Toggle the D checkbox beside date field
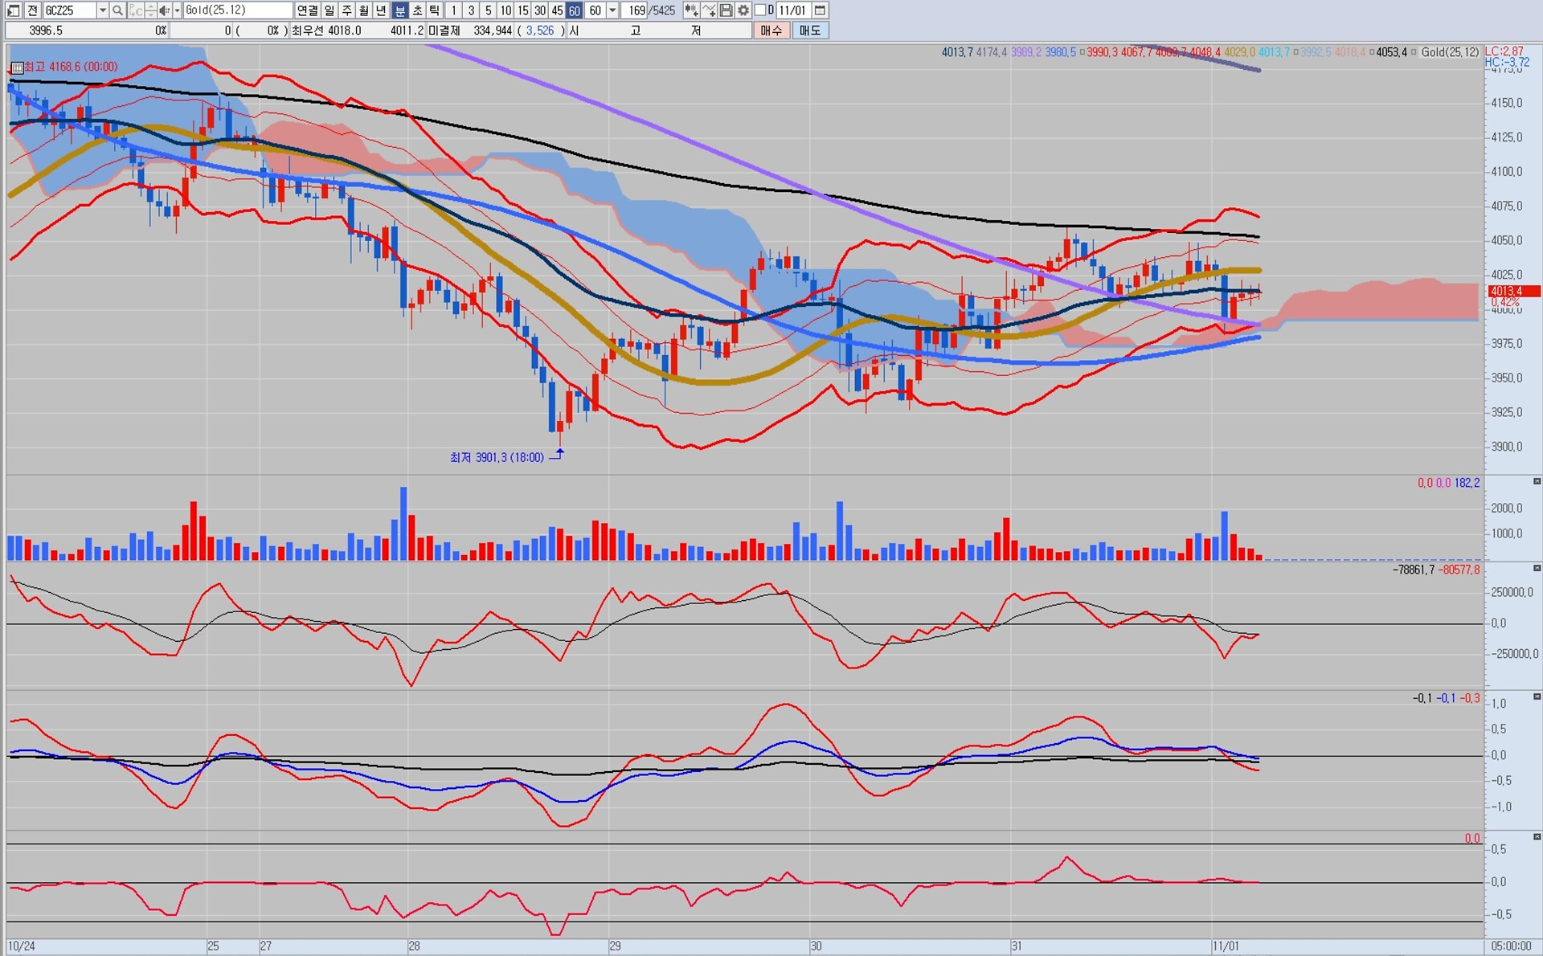 pyautogui.click(x=760, y=10)
